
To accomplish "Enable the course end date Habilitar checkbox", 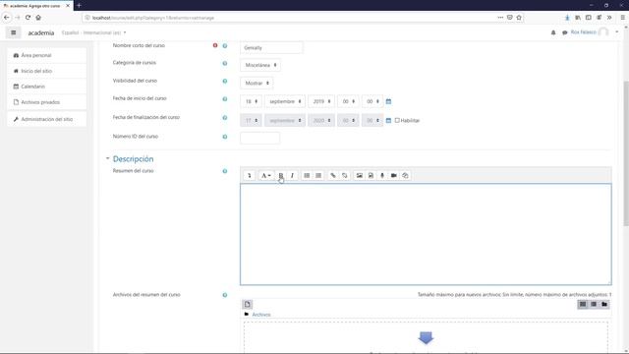I will [397, 120].
